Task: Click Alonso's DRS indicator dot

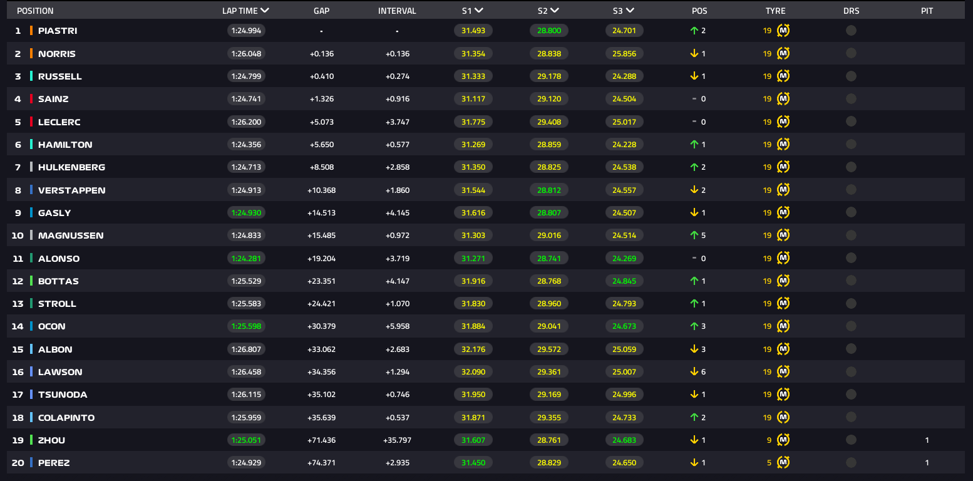Action: [x=851, y=258]
